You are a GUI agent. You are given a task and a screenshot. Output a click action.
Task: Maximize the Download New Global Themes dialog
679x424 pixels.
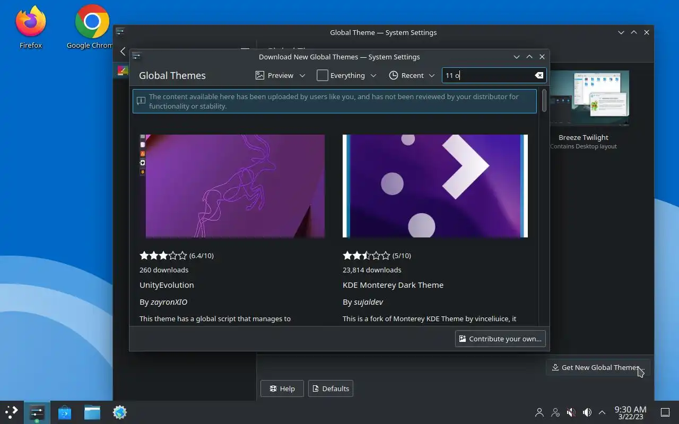pyautogui.click(x=529, y=57)
